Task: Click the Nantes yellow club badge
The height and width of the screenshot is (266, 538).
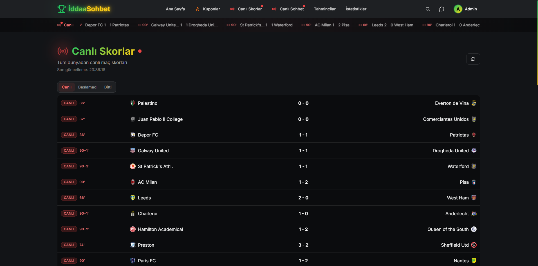Action: [474, 261]
